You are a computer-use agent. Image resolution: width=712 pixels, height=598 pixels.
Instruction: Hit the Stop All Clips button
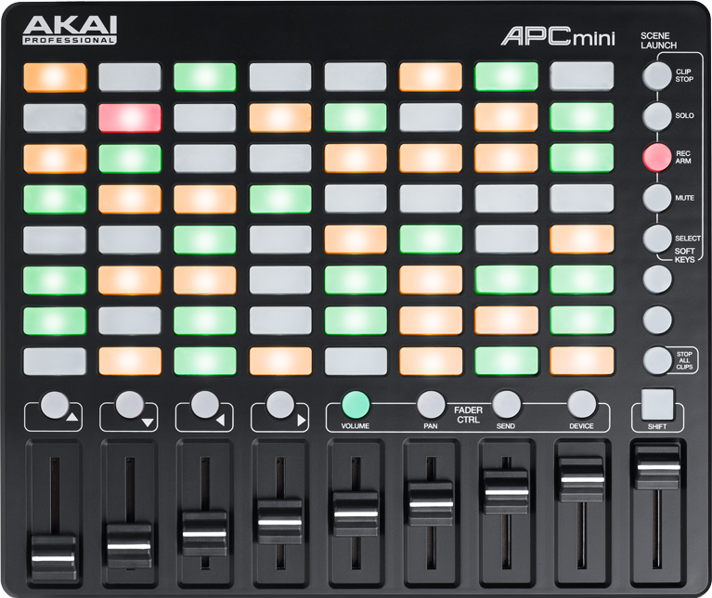coord(656,360)
